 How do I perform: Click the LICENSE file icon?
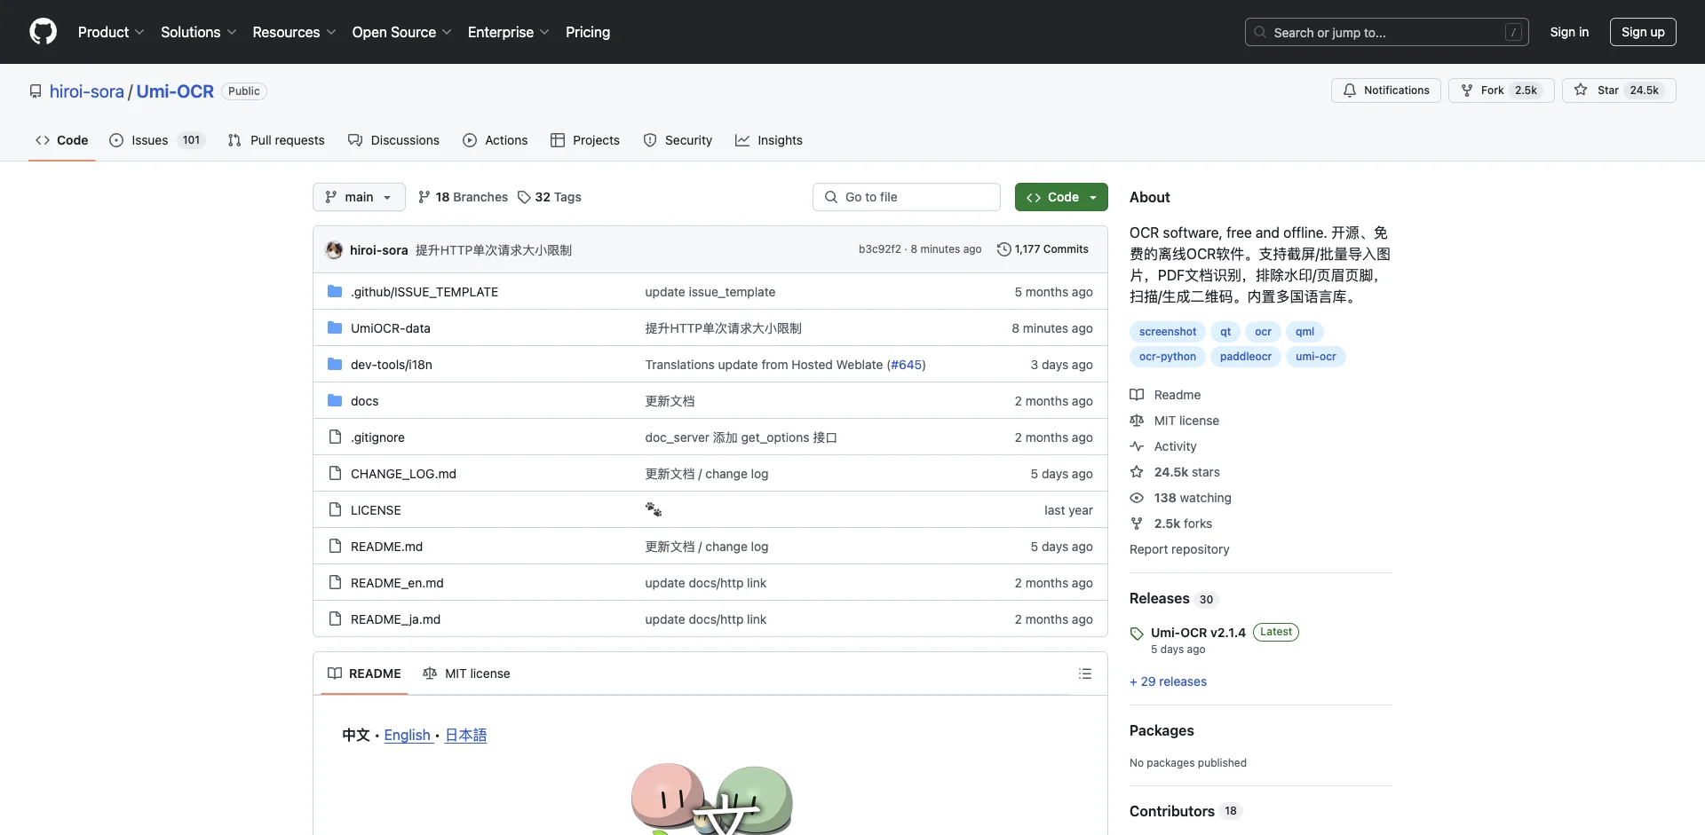pos(335,509)
